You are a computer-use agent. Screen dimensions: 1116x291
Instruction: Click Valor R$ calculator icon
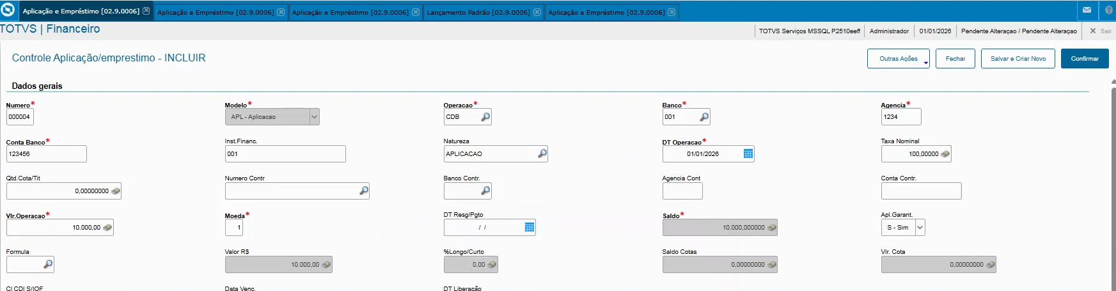[x=326, y=264]
